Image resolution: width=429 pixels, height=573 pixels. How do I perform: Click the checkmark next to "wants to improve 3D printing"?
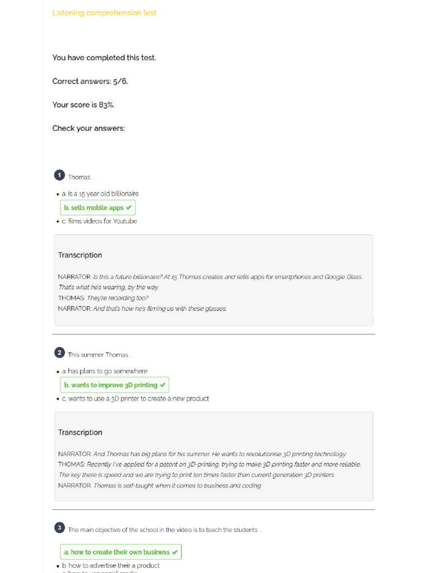point(163,385)
